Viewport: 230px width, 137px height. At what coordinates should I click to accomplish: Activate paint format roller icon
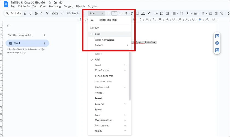[47, 13]
